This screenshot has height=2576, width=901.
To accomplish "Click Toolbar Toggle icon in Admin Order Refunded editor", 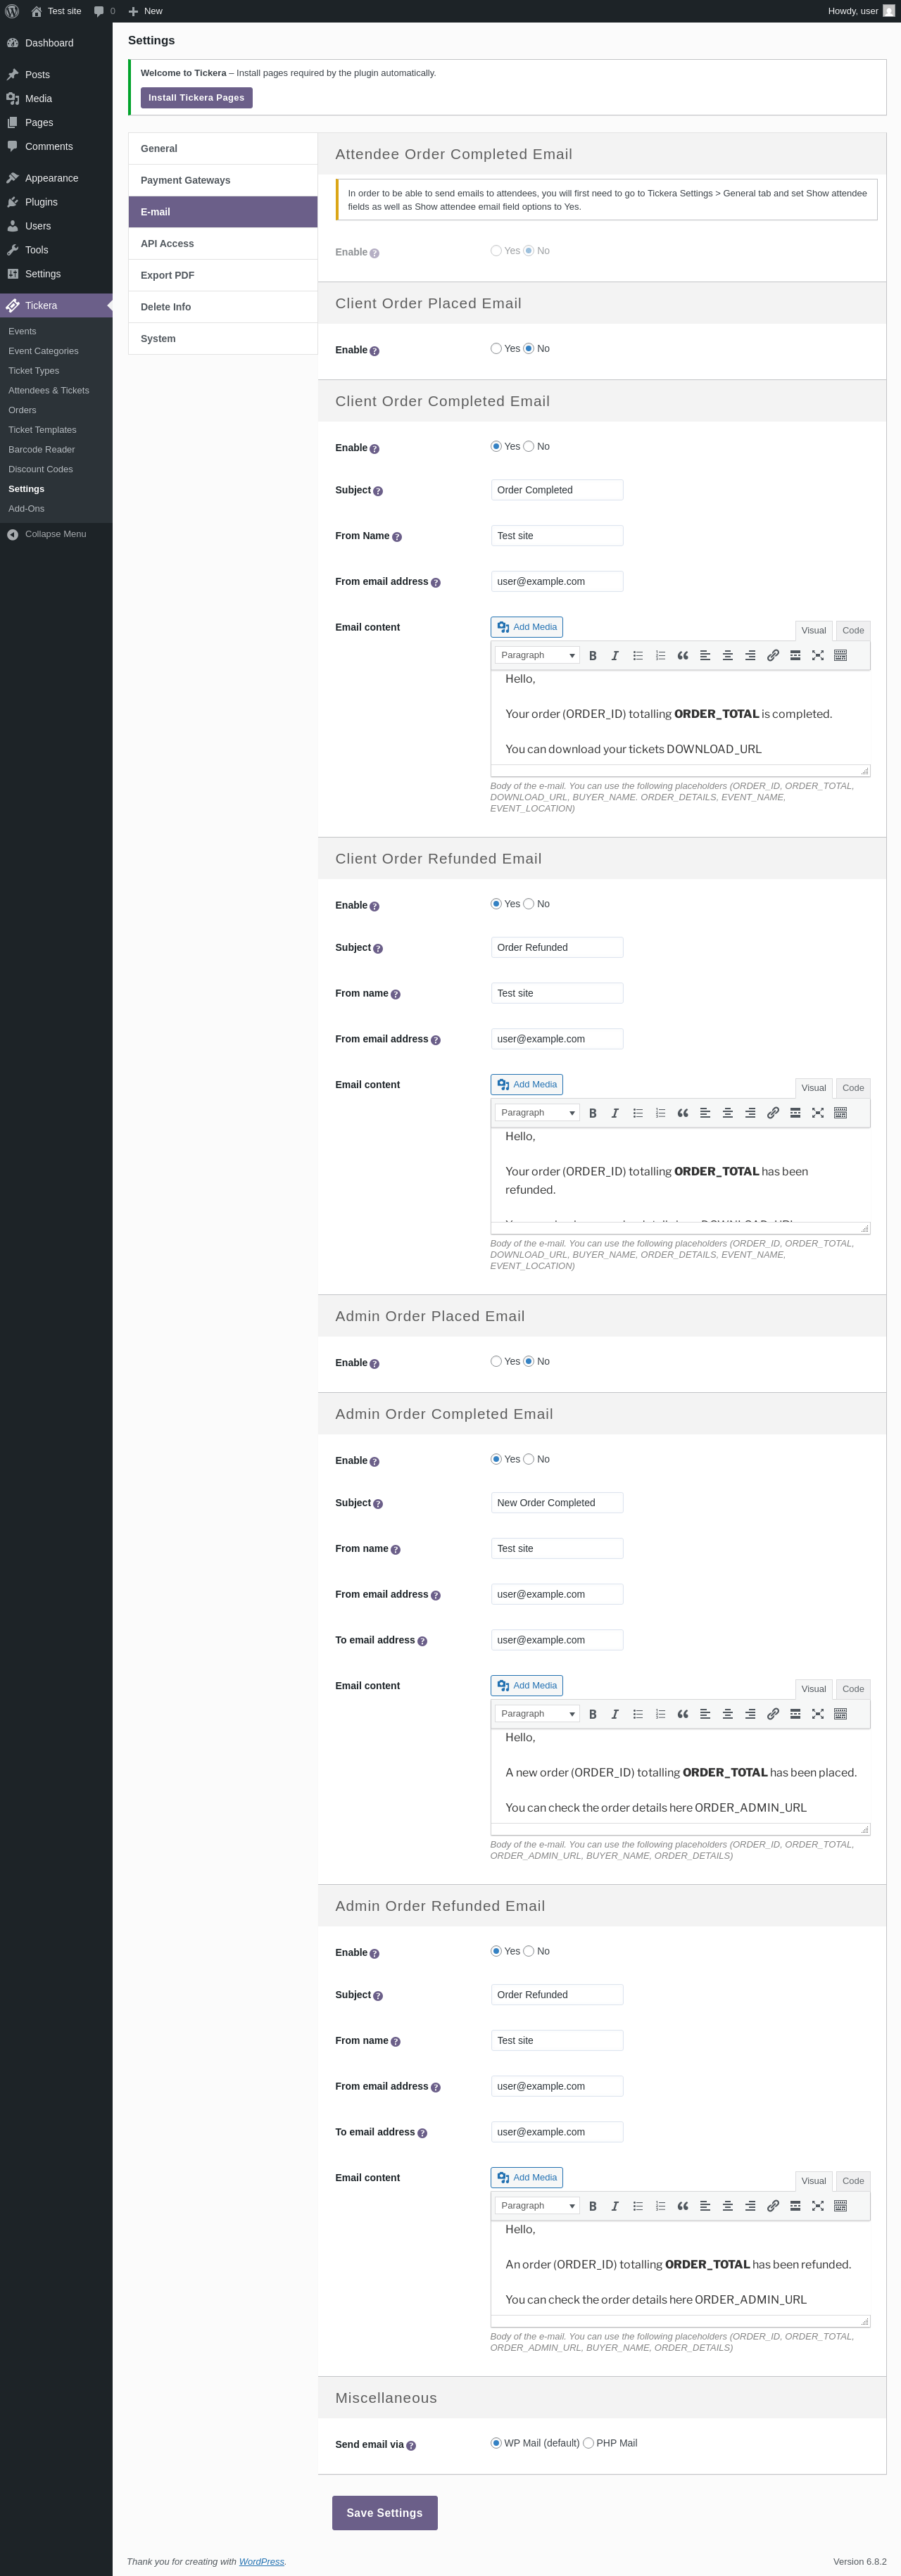I will [840, 2206].
